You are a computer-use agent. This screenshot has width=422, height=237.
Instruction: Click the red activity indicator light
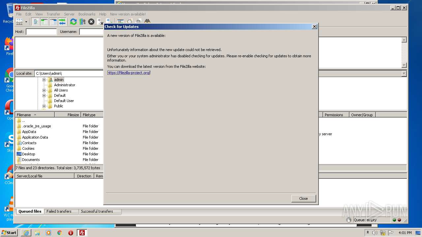(x=399, y=220)
